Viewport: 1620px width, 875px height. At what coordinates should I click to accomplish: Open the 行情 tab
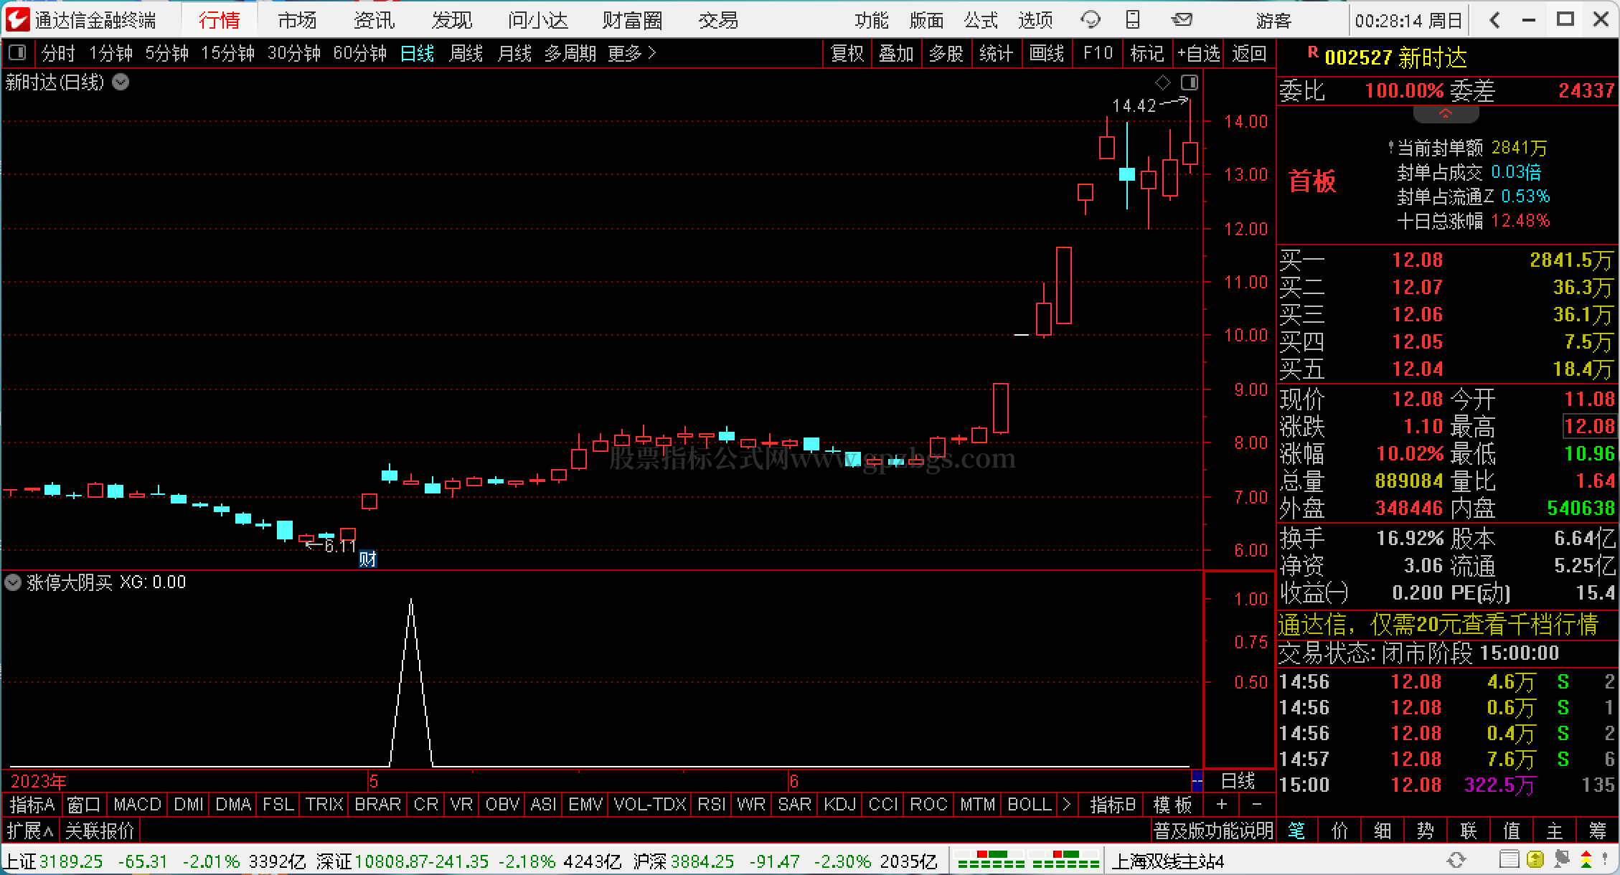tap(220, 20)
